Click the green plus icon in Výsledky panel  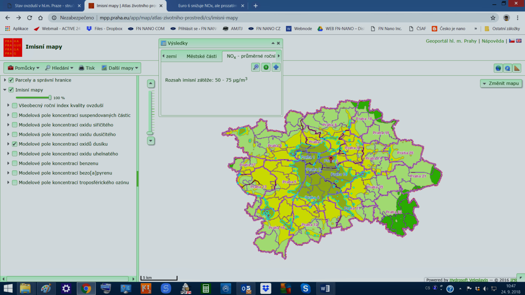[266, 67]
